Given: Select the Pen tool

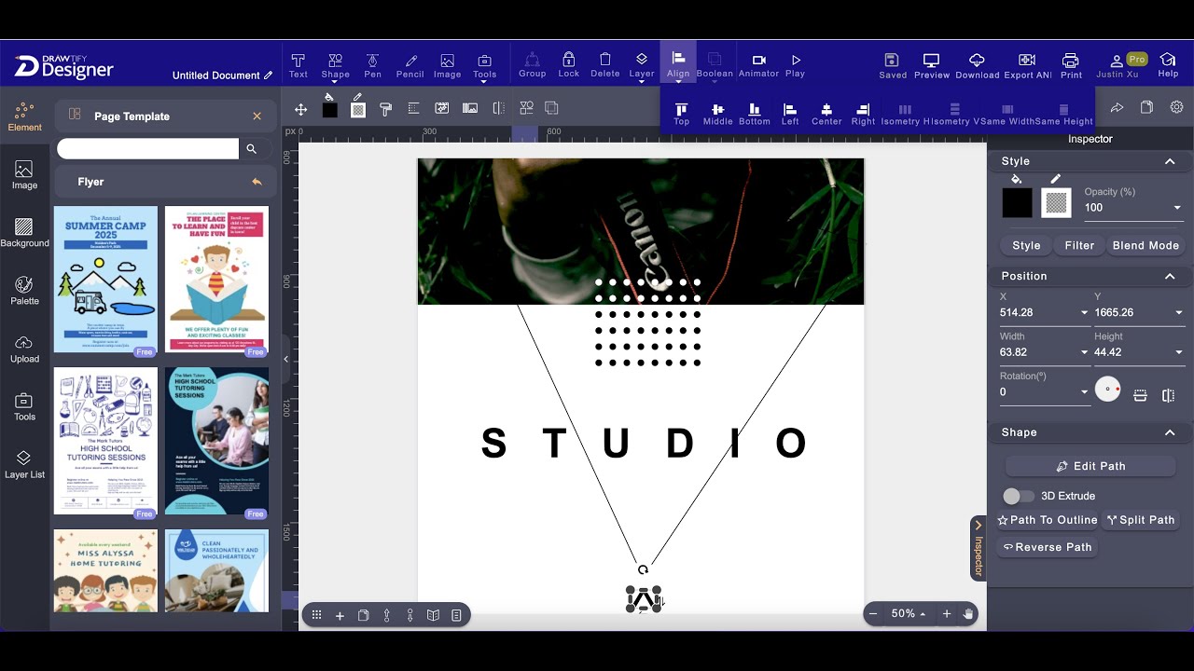Looking at the screenshot, I should (x=372, y=65).
